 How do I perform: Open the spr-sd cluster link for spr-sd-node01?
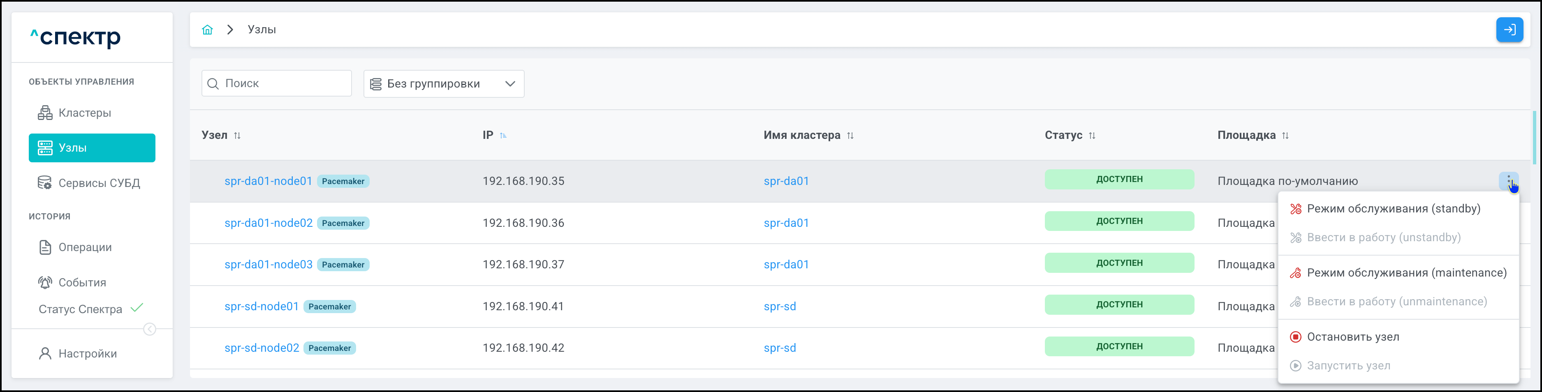pos(779,307)
